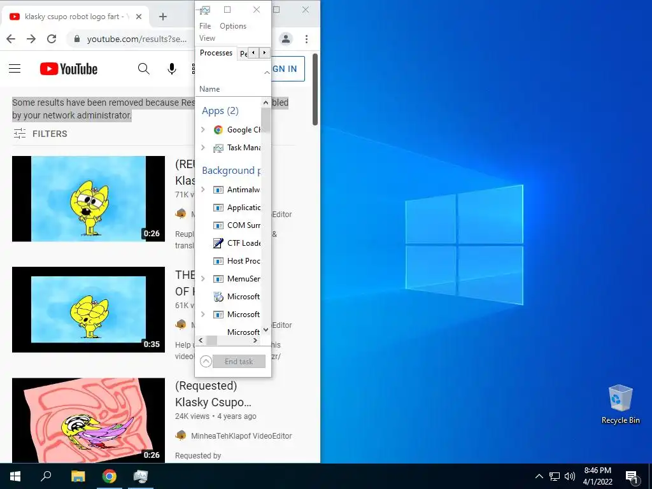Select the klasky csupo robot logo fart tab

(75, 17)
